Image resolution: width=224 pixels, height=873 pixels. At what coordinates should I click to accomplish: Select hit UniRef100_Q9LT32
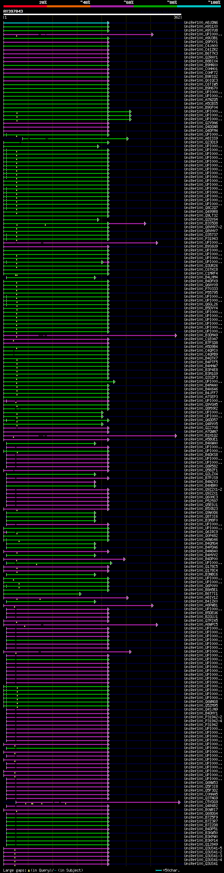[201, 216]
